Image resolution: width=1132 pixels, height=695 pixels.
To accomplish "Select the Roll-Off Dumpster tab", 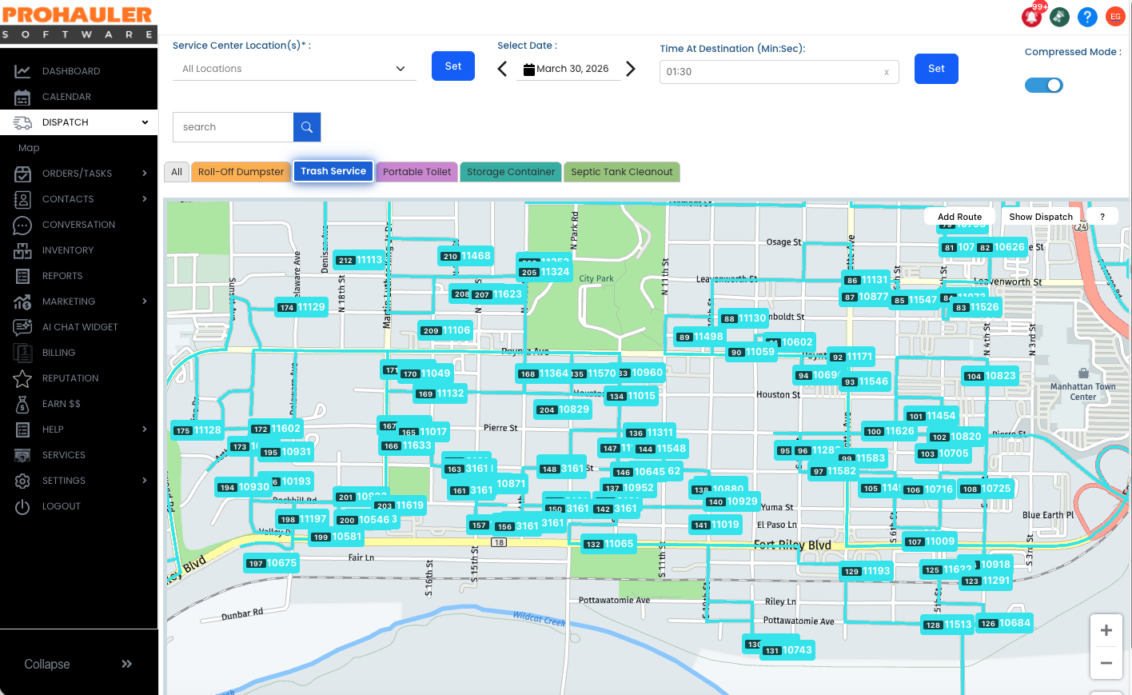I will coord(241,172).
